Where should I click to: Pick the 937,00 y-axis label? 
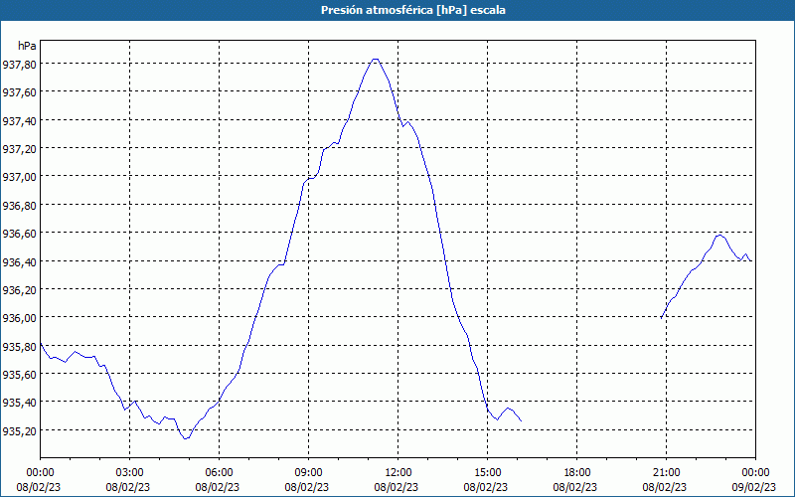pos(19,177)
